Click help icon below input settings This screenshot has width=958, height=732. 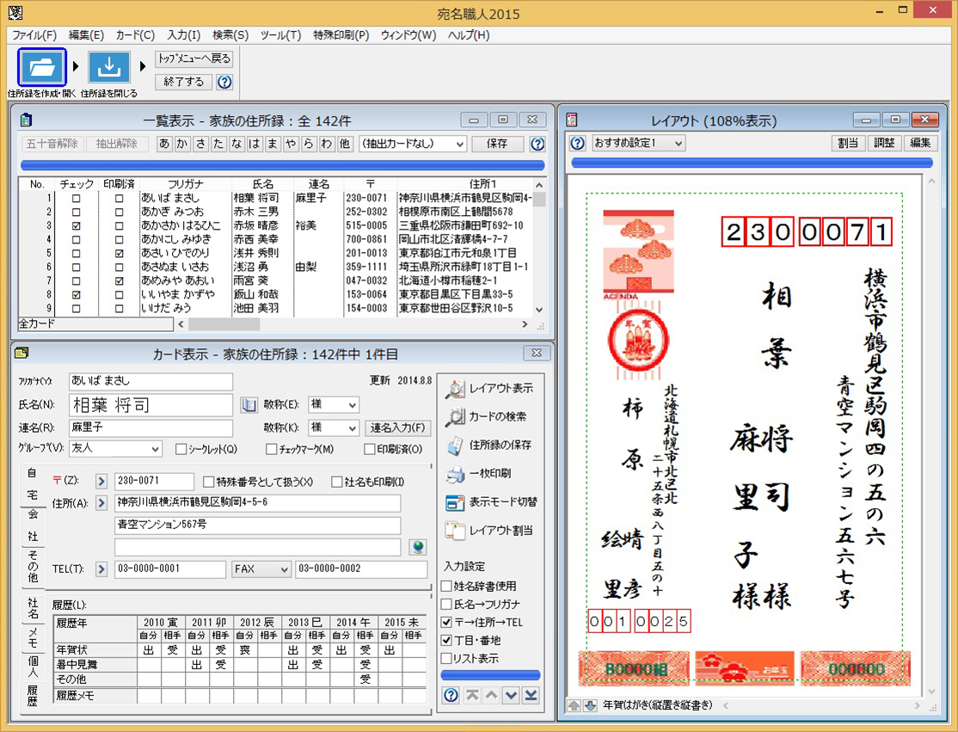point(451,695)
